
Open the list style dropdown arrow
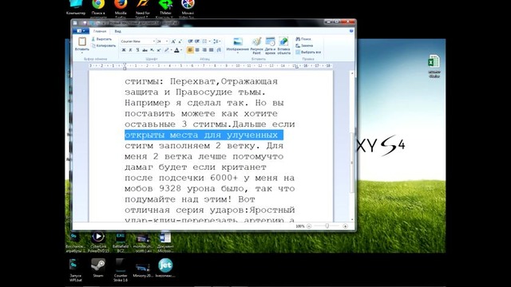pos(209,41)
